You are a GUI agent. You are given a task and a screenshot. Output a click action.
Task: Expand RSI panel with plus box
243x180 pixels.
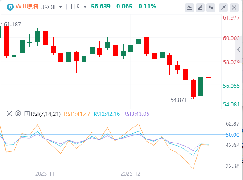pyautogui.click(x=27, y=114)
